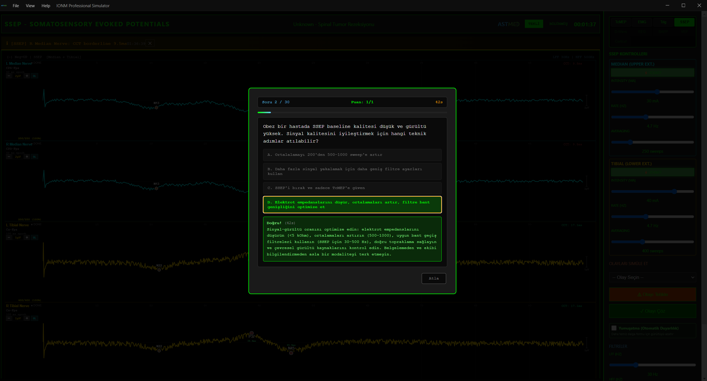
Task: Decrease gain with R Median Nerve minus icon
Action: pos(9,157)
